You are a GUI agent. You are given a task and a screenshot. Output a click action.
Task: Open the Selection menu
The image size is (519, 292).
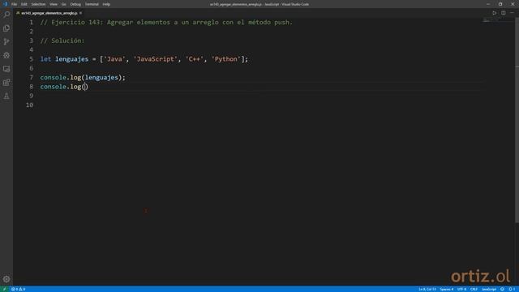pos(38,4)
